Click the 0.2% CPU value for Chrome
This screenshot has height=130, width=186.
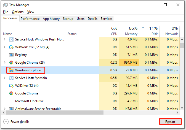click(114, 63)
